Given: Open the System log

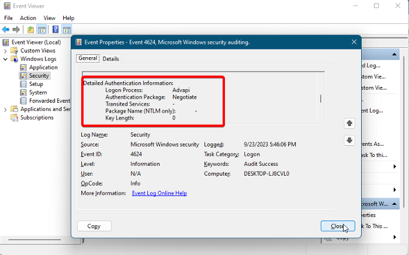Looking at the screenshot, I should point(38,92).
